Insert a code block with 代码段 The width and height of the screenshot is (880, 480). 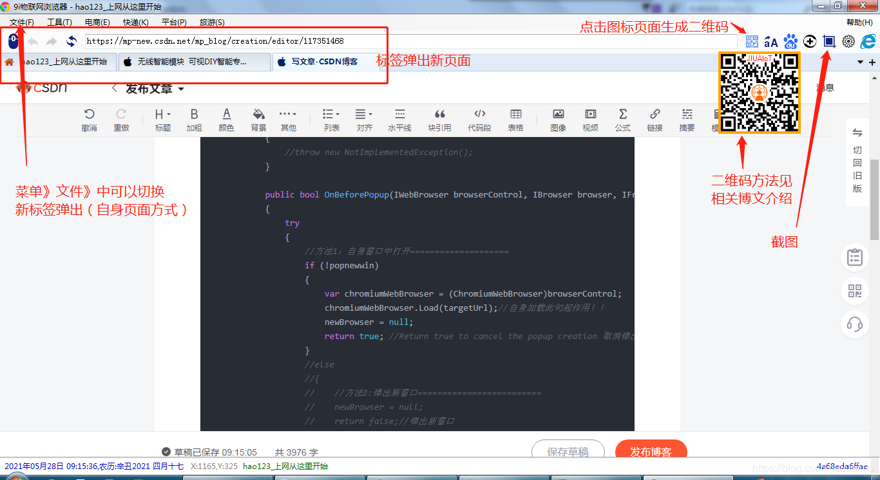479,120
